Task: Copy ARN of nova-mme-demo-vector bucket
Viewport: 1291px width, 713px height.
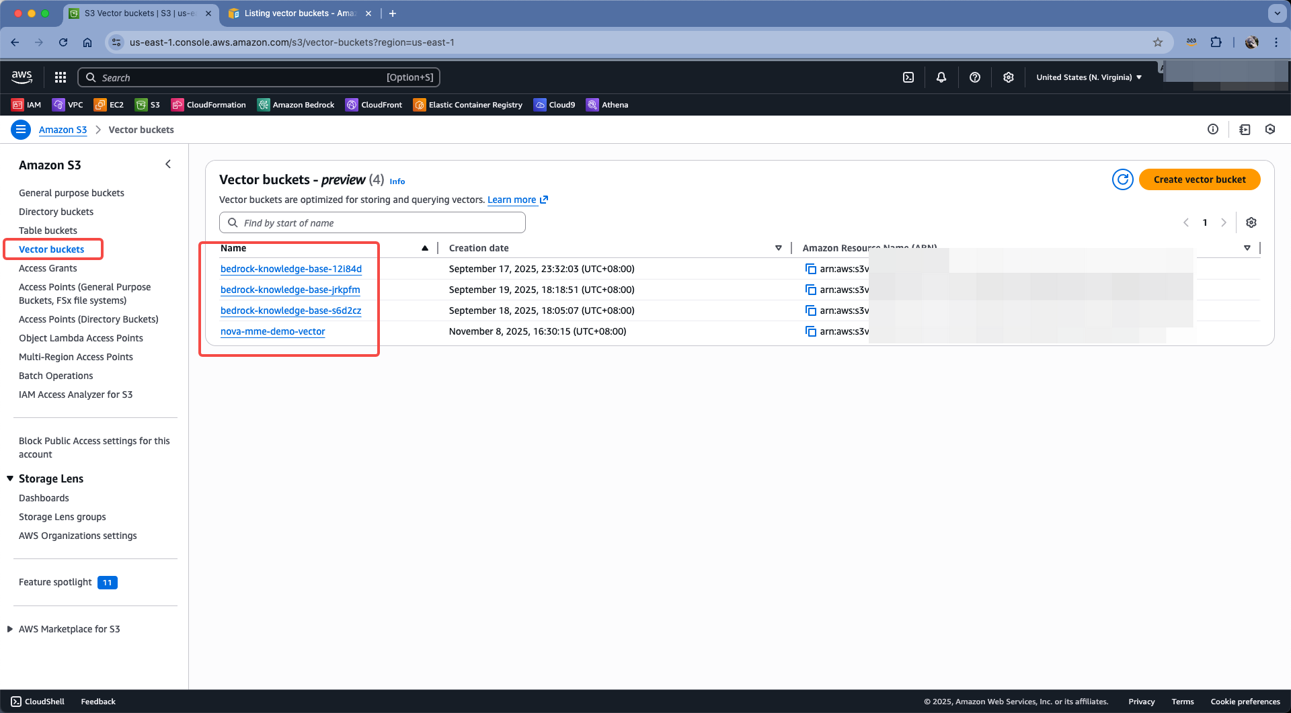Action: click(810, 331)
